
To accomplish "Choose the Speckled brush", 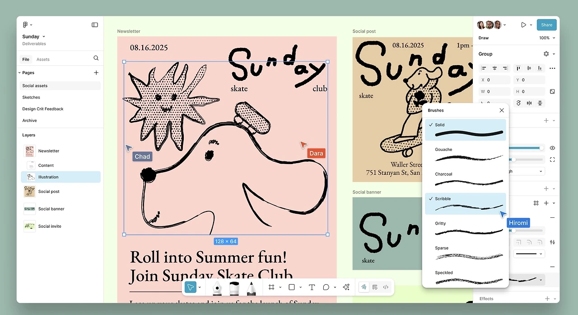I will click(x=466, y=277).
